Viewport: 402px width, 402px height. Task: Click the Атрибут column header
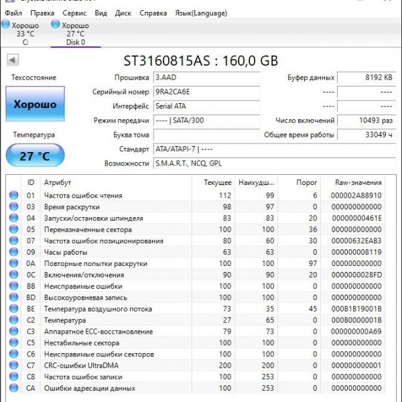coord(116,182)
